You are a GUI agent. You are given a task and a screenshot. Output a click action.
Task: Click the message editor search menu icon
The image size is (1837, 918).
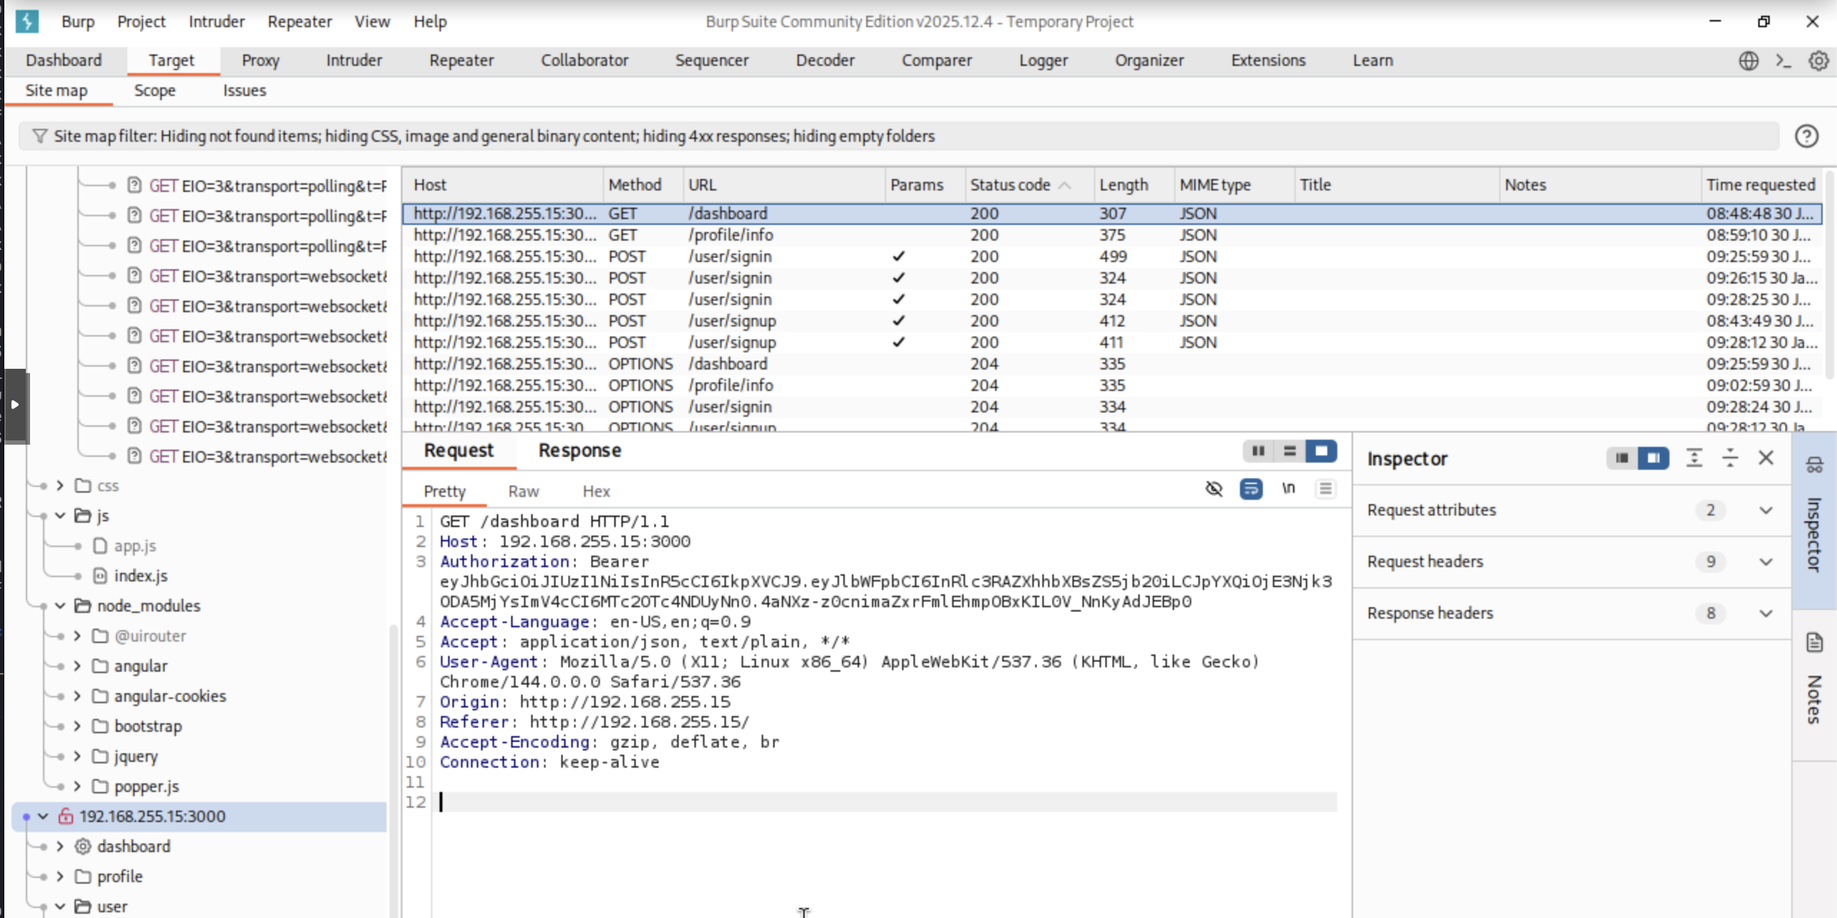coord(1325,489)
